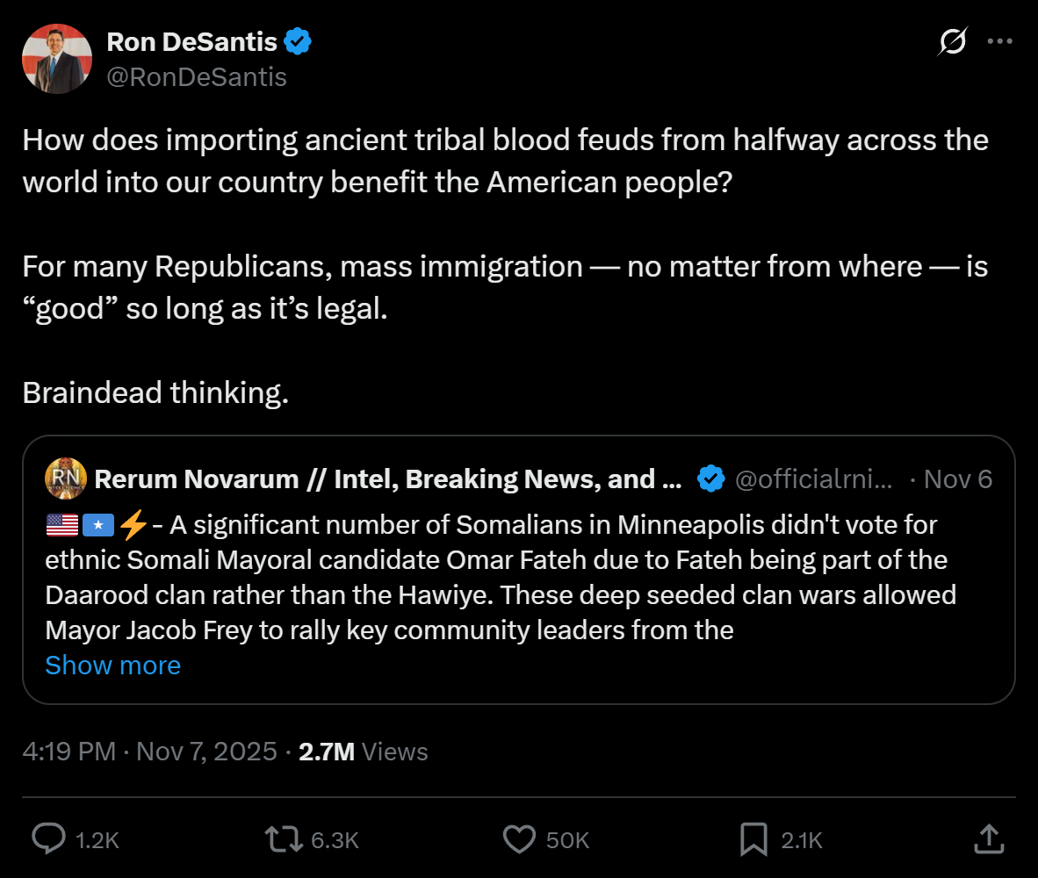The width and height of the screenshot is (1038, 878).
Task: Click the Ron DeSantis display name
Action: coord(192,41)
